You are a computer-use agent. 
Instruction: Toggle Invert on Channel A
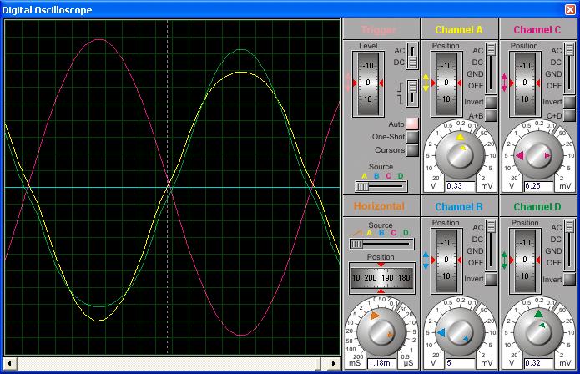[x=491, y=102]
